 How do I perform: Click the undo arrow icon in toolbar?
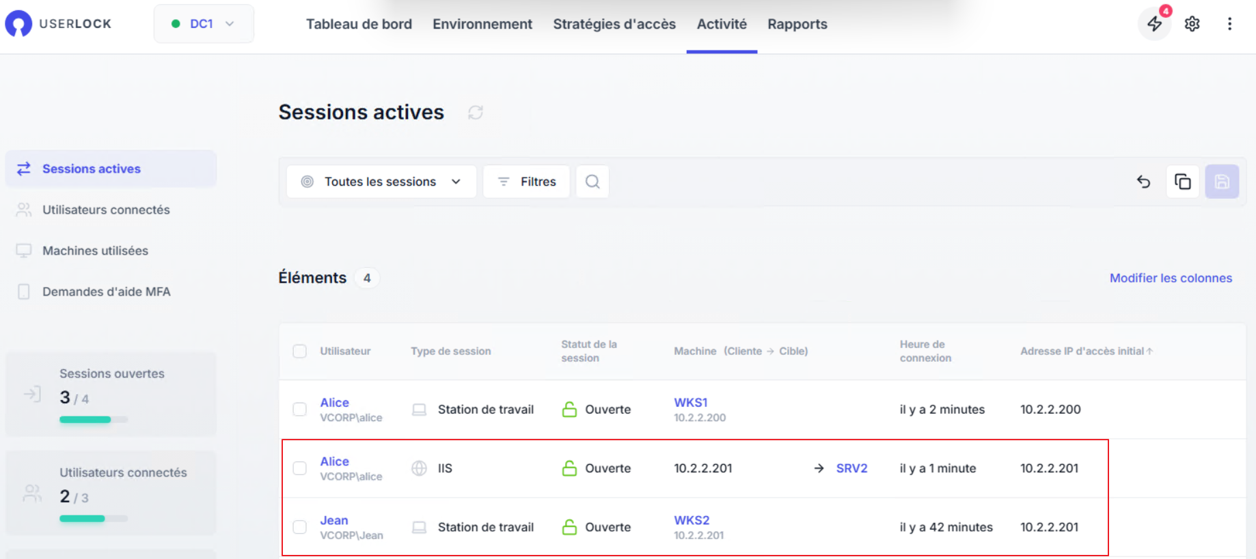[x=1143, y=182]
